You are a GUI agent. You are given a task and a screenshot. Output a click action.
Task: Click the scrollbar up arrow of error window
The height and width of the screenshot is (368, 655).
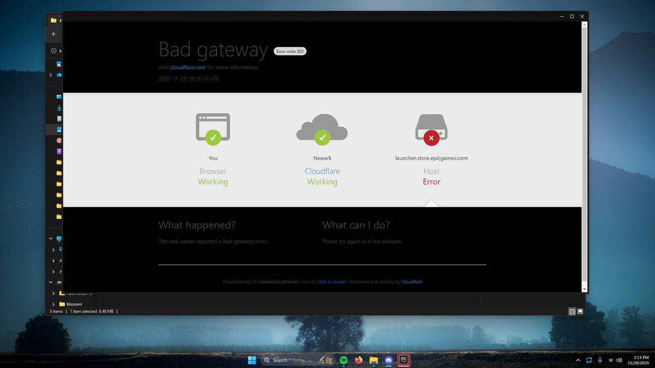pyautogui.click(x=585, y=25)
